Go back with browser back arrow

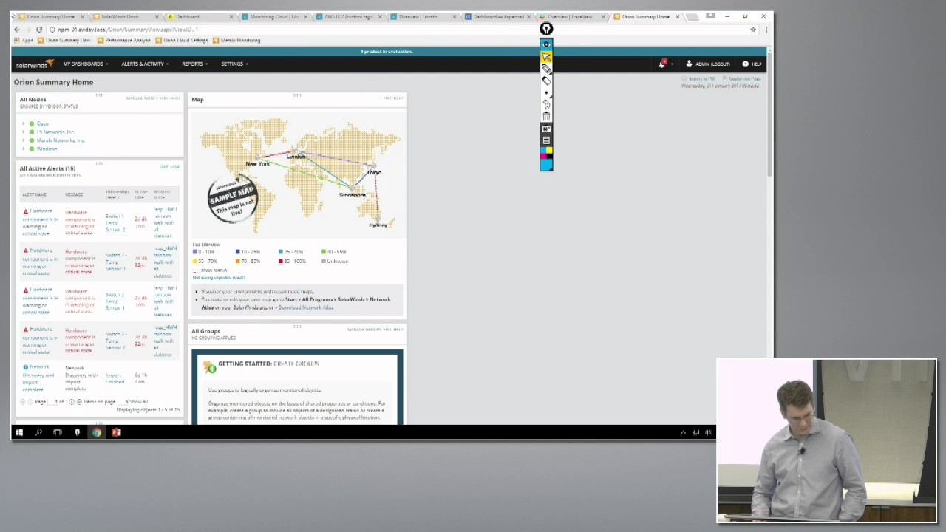[17, 30]
